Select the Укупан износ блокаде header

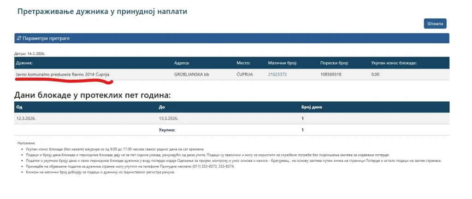click(x=394, y=63)
